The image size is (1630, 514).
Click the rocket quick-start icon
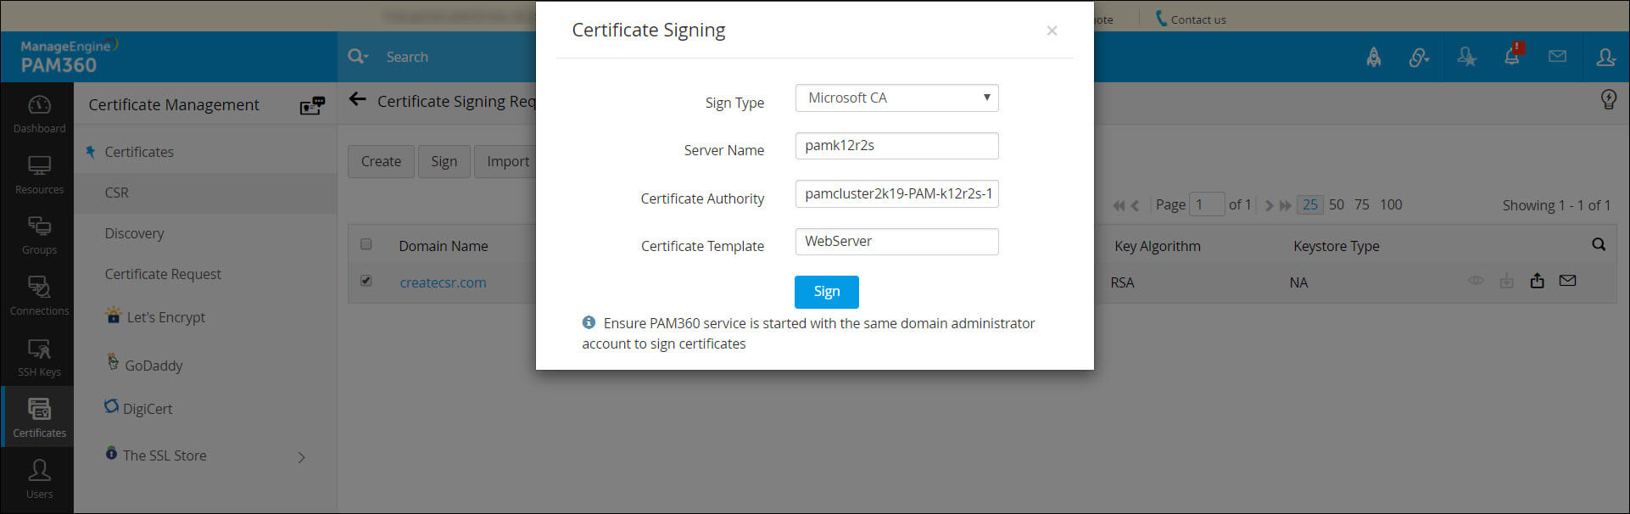[x=1373, y=58]
